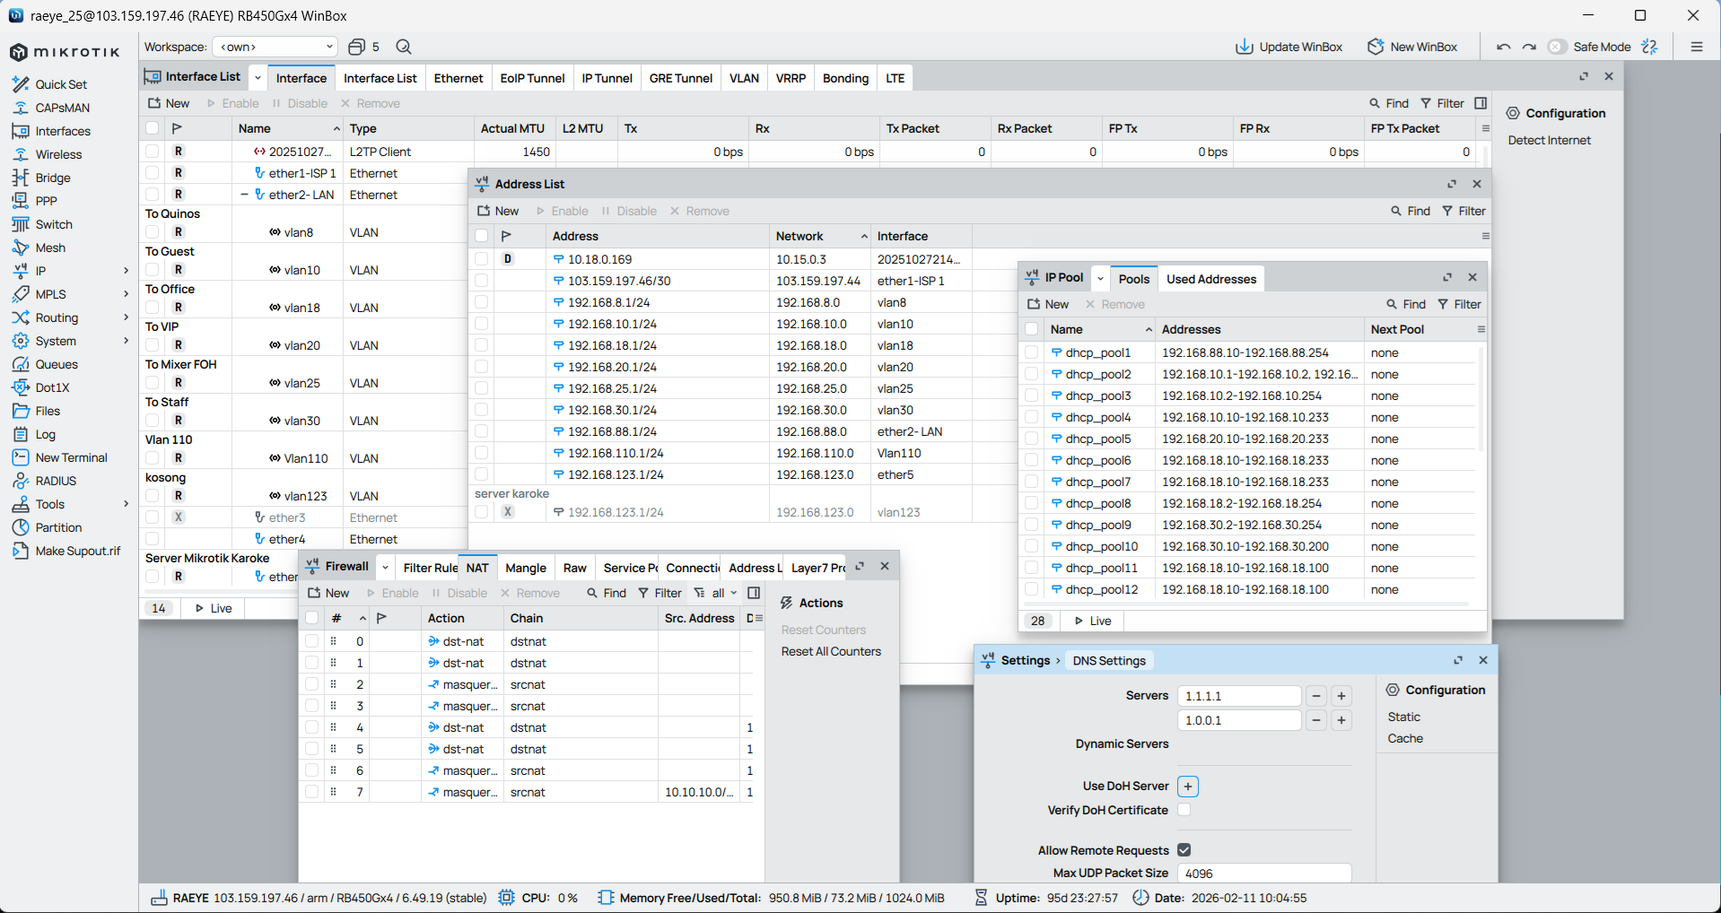
Task: Open the Workspace dropdown
Action: [x=275, y=47]
